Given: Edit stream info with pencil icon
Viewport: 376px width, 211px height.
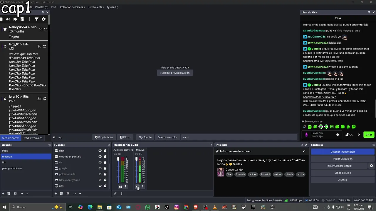Looking at the screenshot, I should 304,151.
